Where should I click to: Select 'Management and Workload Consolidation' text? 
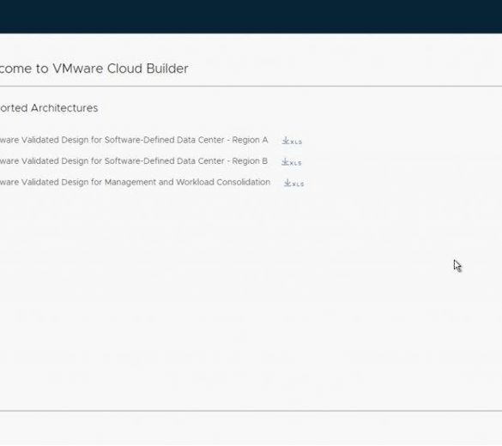click(187, 182)
